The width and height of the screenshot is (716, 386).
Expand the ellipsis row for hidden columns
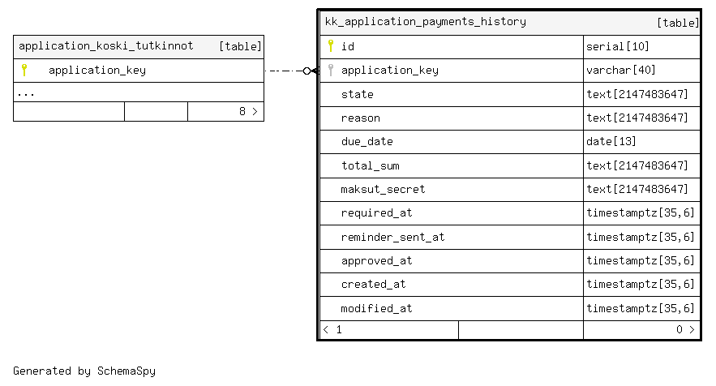[x=139, y=92]
